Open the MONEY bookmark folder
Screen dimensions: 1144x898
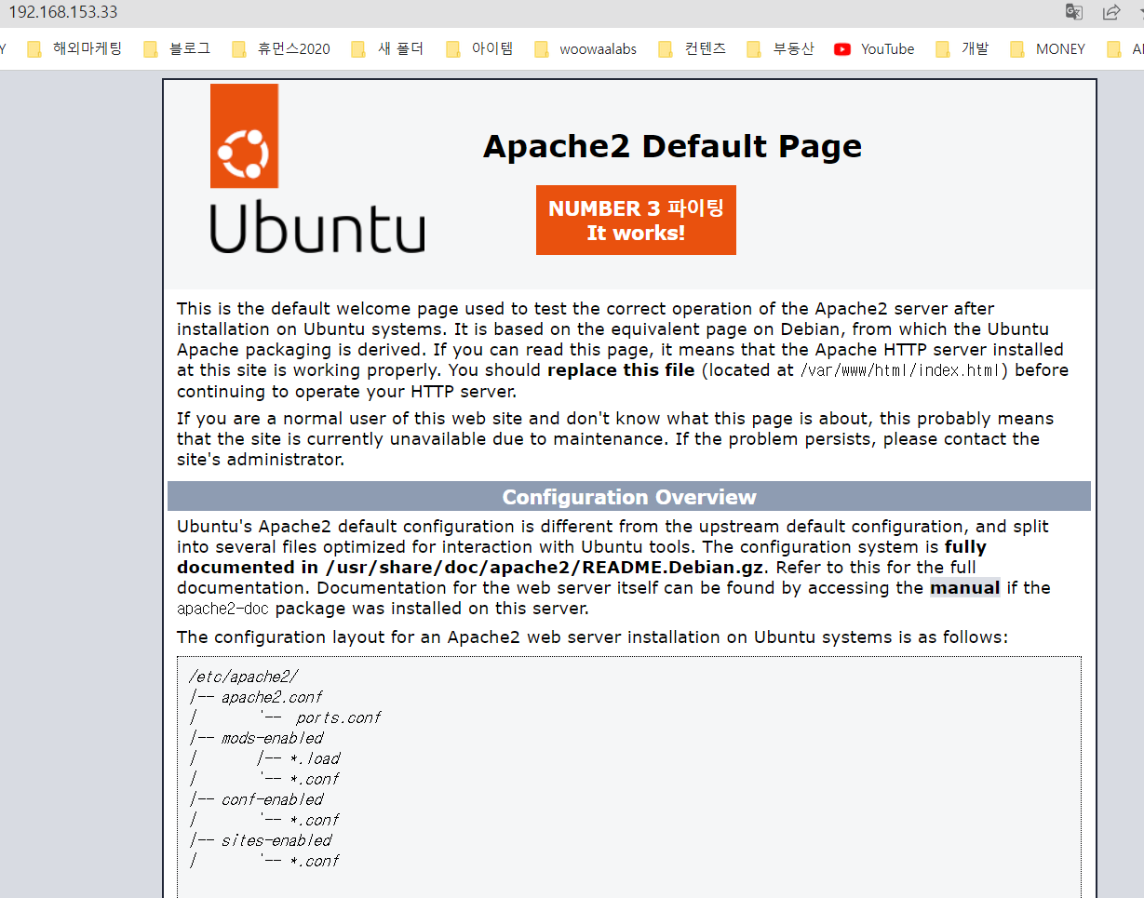tap(1048, 49)
